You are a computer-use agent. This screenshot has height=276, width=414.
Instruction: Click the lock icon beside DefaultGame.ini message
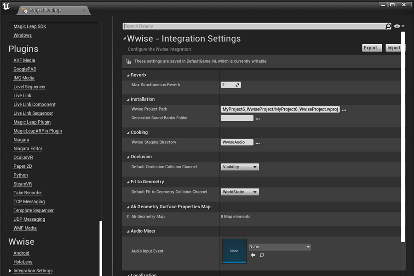(x=129, y=61)
